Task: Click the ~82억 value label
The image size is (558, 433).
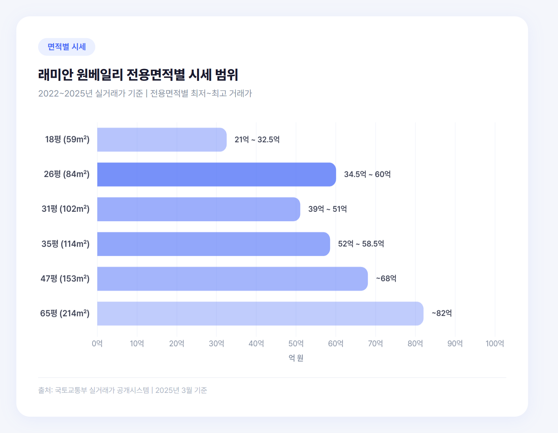Action: [x=442, y=313]
